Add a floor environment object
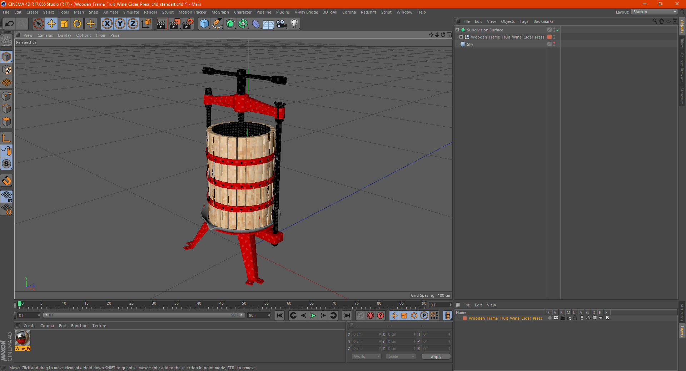 (x=269, y=24)
